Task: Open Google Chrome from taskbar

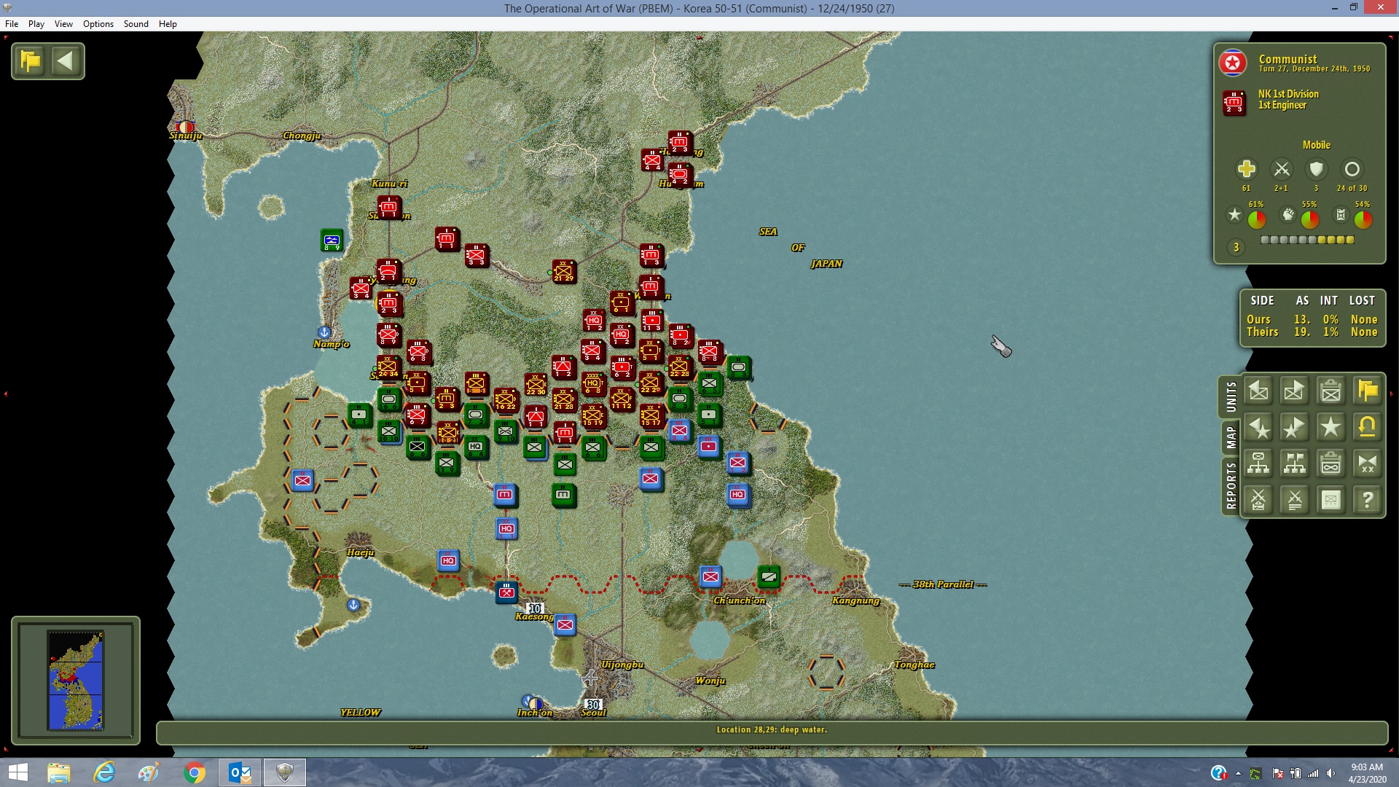Action: [195, 772]
